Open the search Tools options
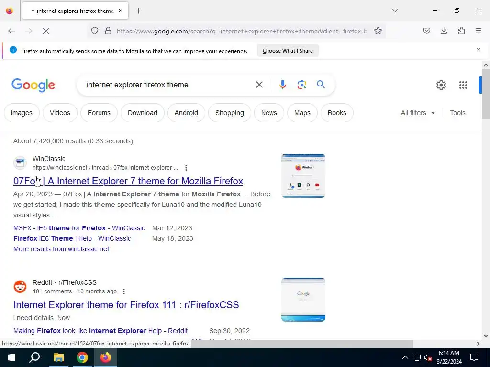 coord(457,113)
